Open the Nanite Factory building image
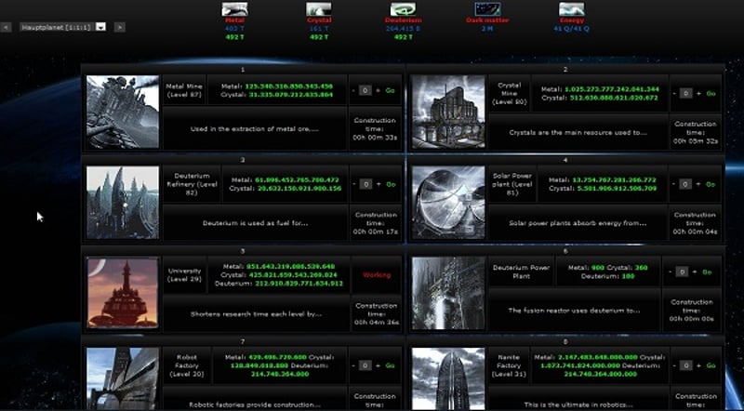Screen dimensions: 744x411 coord(448,378)
